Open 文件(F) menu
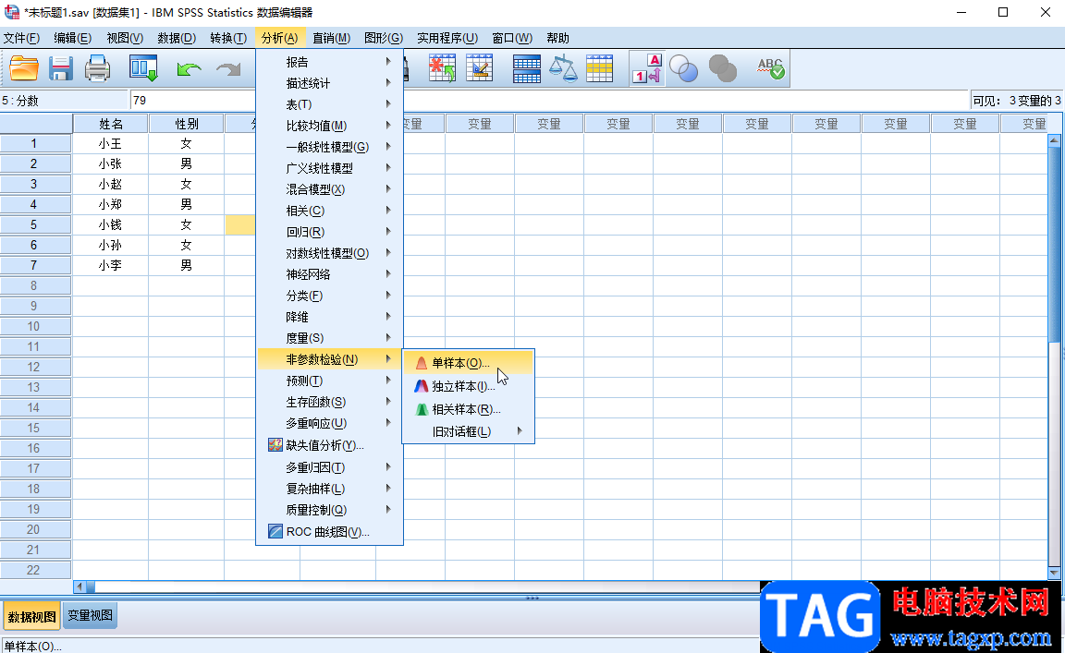This screenshot has width=1065, height=653. [x=22, y=38]
